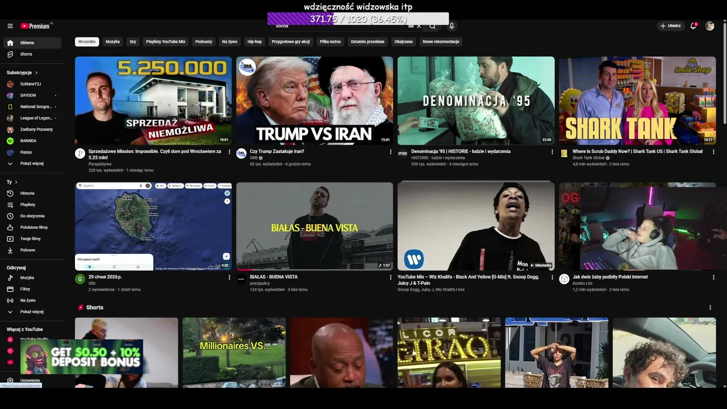This screenshot has width=727, height=409.
Task: Select the Piłka nożna chip
Action: 330,41
